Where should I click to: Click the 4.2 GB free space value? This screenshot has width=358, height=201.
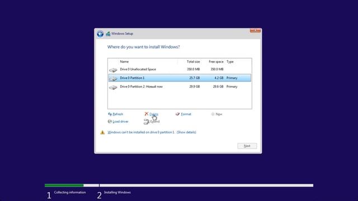(x=219, y=78)
